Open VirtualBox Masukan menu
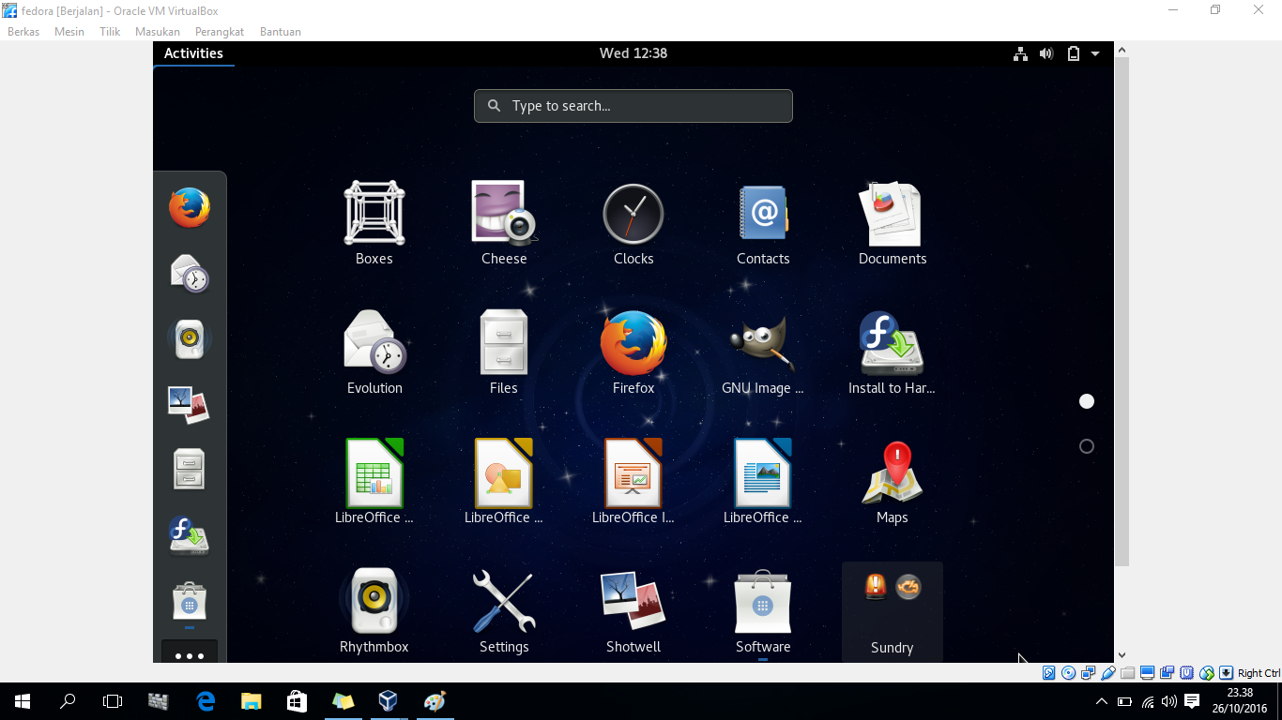1282x720 pixels. tap(158, 32)
